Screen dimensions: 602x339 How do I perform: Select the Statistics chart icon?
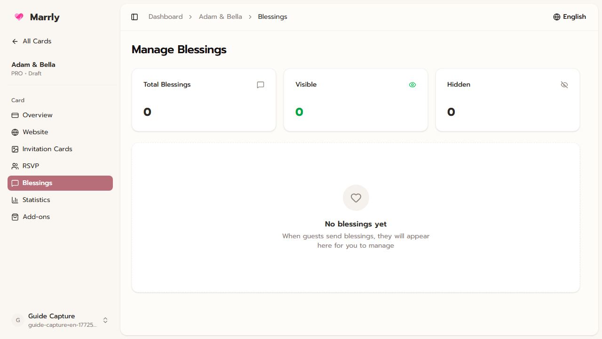(x=15, y=200)
